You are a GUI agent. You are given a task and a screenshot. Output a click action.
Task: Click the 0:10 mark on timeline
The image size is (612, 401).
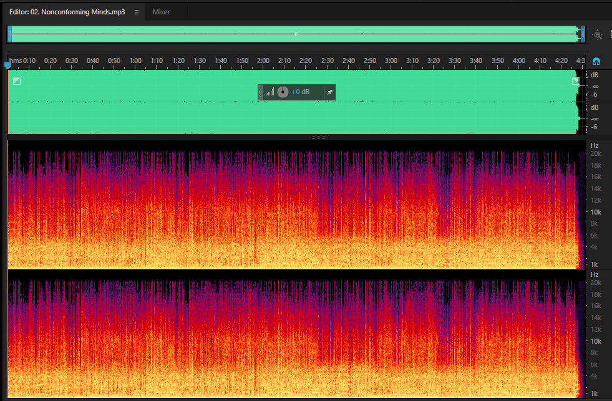coord(29,60)
